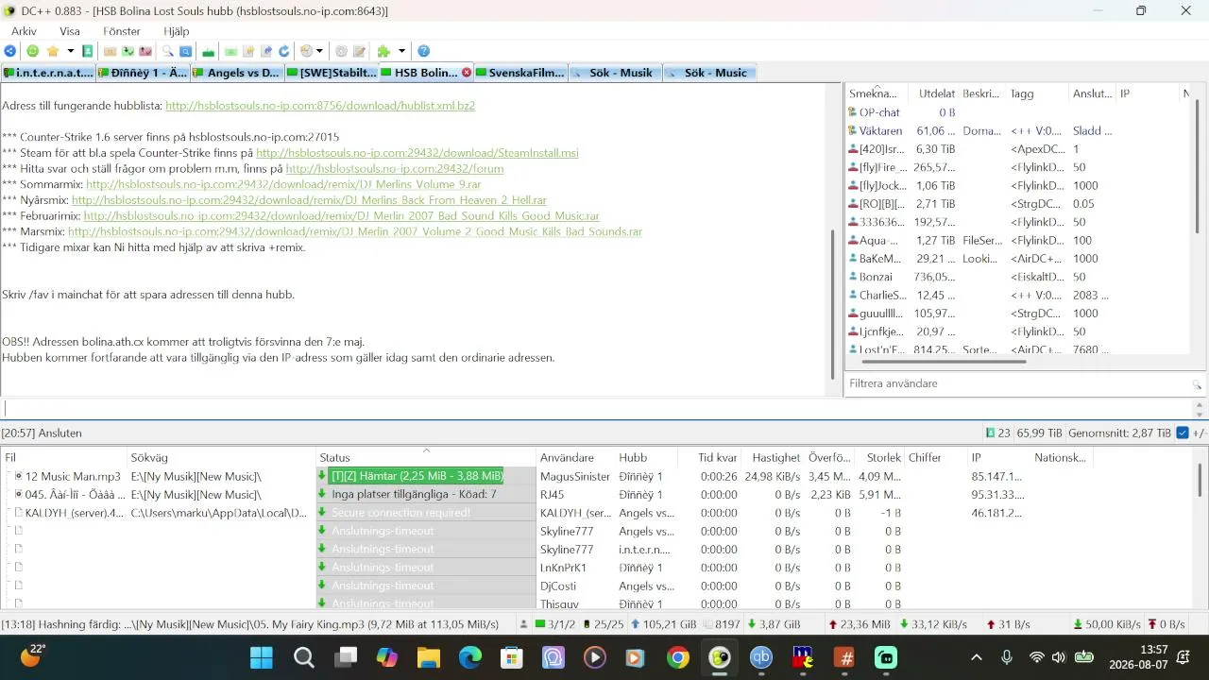Switch to the Sök - Music tab

click(709, 73)
